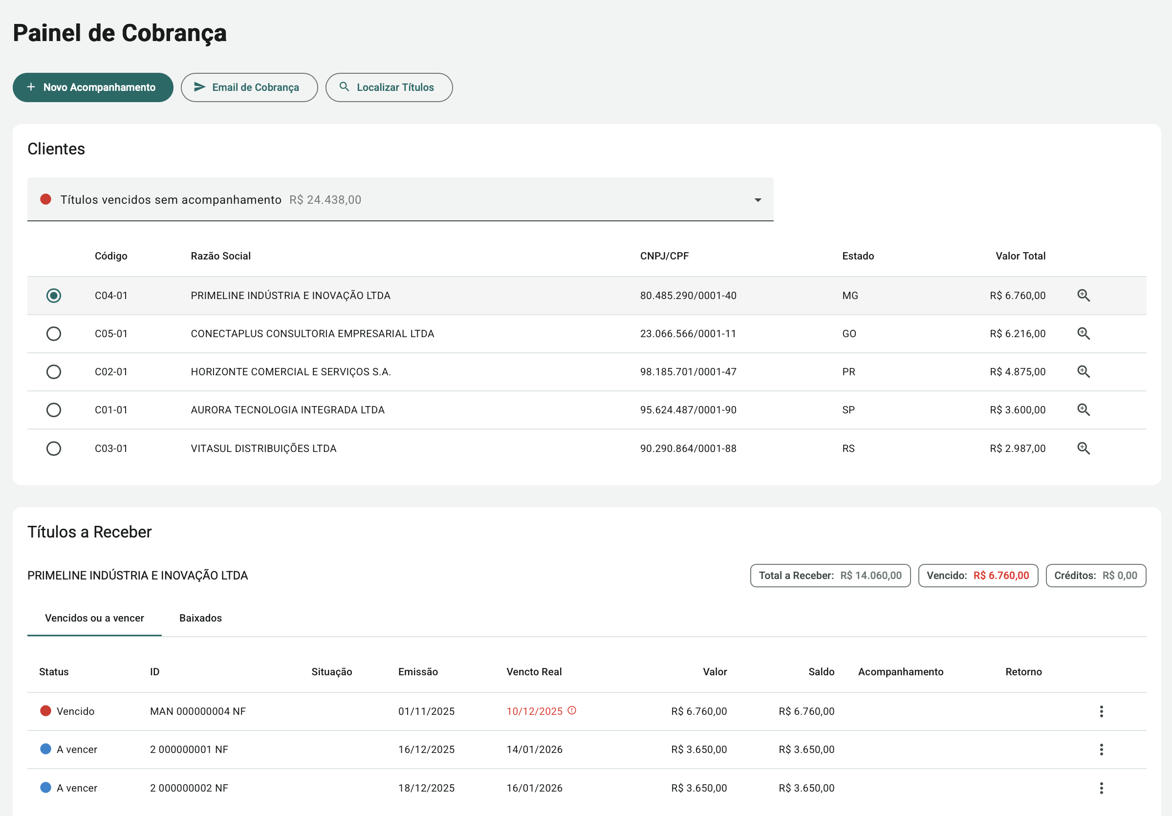
Task: Click Vencido R$ 6.760,00 red badge
Action: (x=977, y=576)
